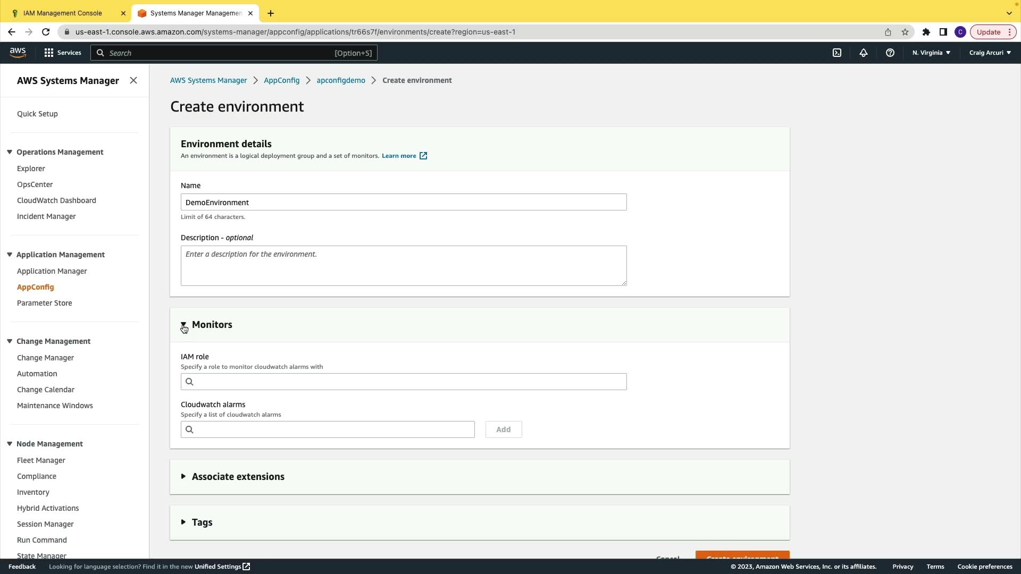Open the notifications bell icon
Viewport: 1021px width, 574px height.
(x=864, y=53)
